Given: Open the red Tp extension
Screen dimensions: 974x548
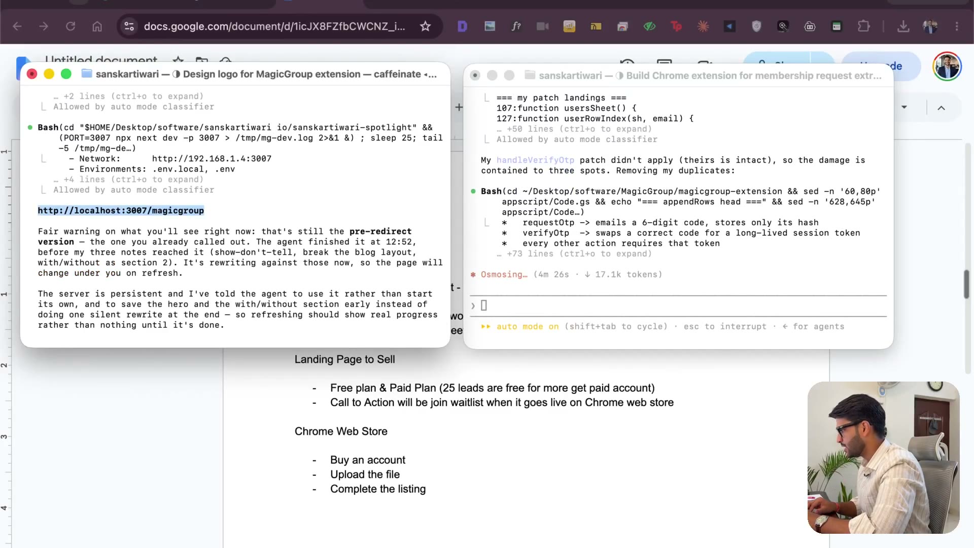Looking at the screenshot, I should pos(676,26).
